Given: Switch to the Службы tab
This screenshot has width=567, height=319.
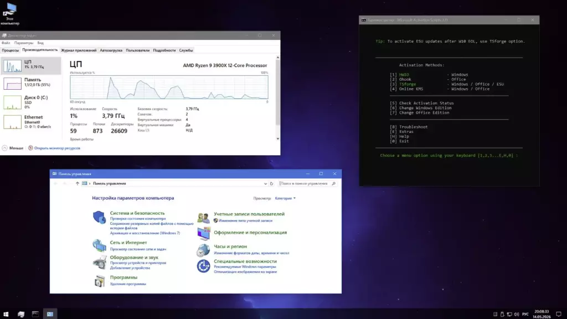Looking at the screenshot, I should point(186,50).
